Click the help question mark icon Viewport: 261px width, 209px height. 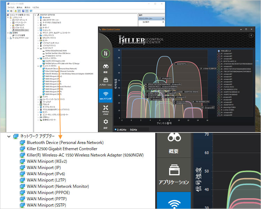[251, 35]
